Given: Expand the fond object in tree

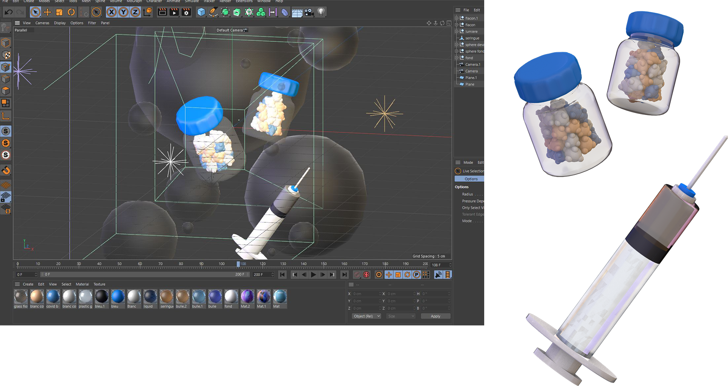Looking at the screenshot, I should pyautogui.click(x=457, y=58).
